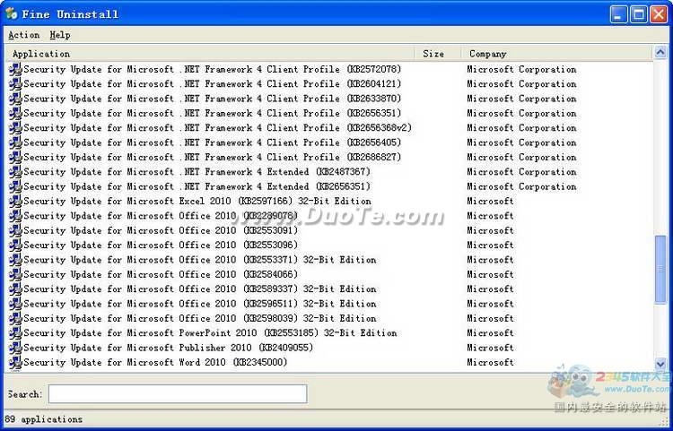Click Microsoft Corporation company cell for KB2572078
Image resolution: width=673 pixels, height=431 pixels.
pyautogui.click(x=522, y=69)
